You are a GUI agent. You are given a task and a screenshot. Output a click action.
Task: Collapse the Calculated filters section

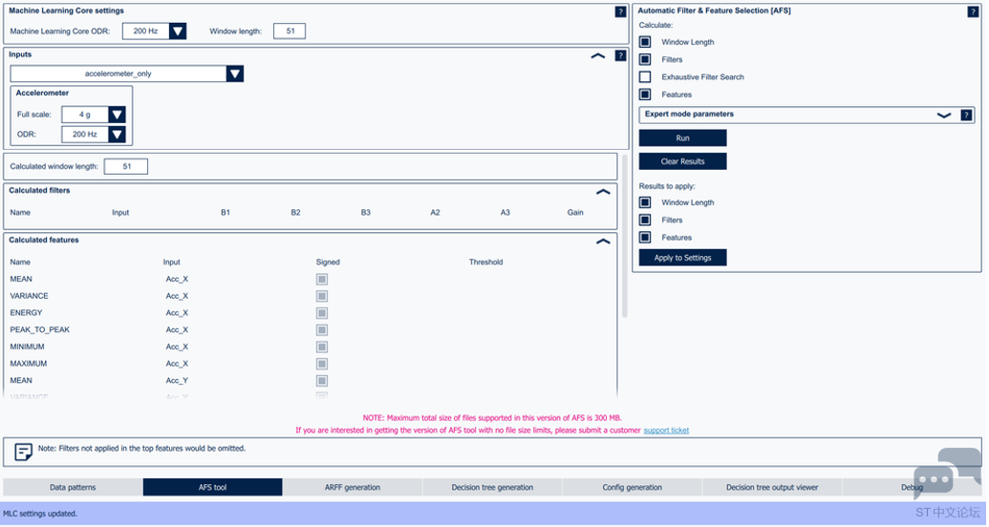[603, 192]
